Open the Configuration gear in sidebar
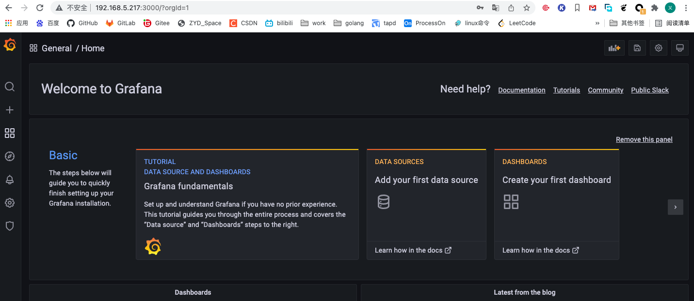This screenshot has width=694, height=301. (x=10, y=203)
